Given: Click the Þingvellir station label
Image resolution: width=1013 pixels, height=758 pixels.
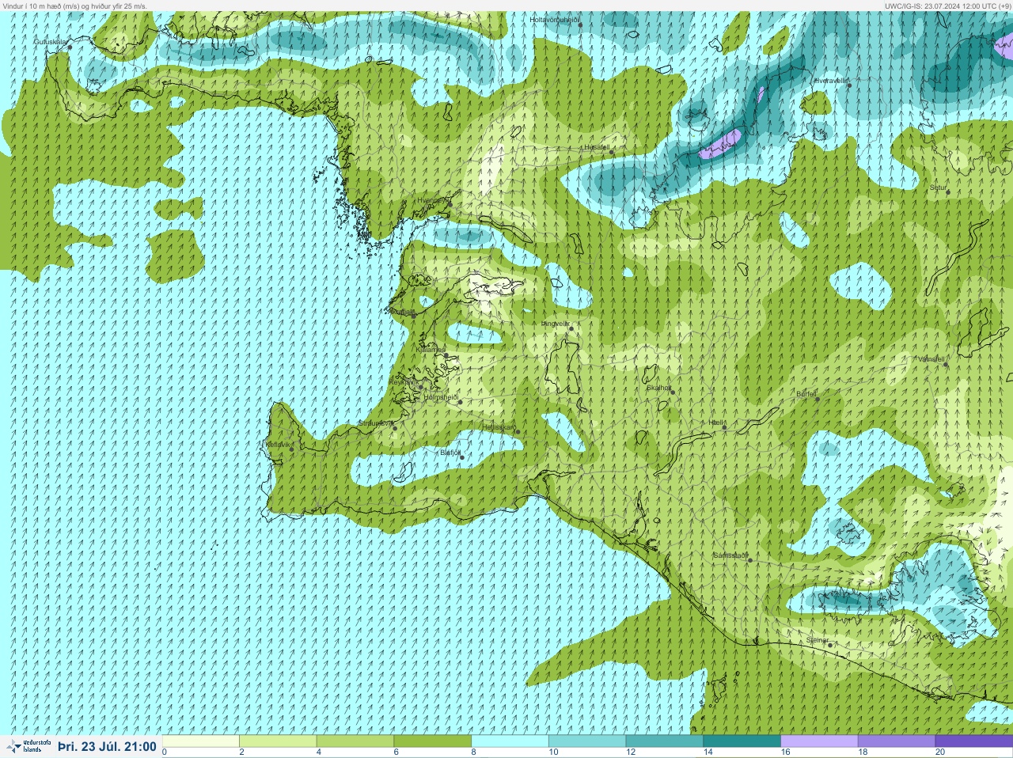Looking at the screenshot, I should [x=556, y=324].
